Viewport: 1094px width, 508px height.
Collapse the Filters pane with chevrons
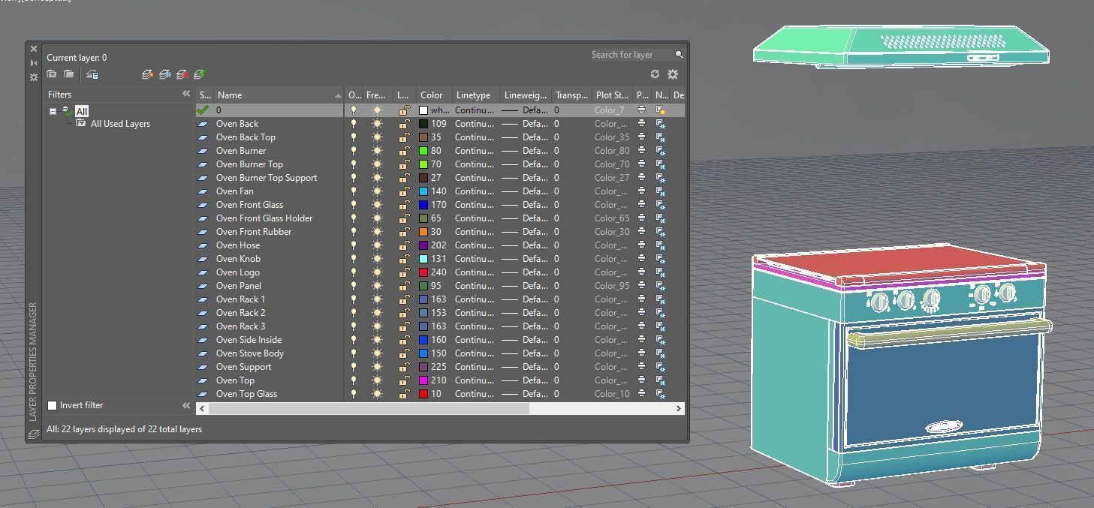pos(186,94)
